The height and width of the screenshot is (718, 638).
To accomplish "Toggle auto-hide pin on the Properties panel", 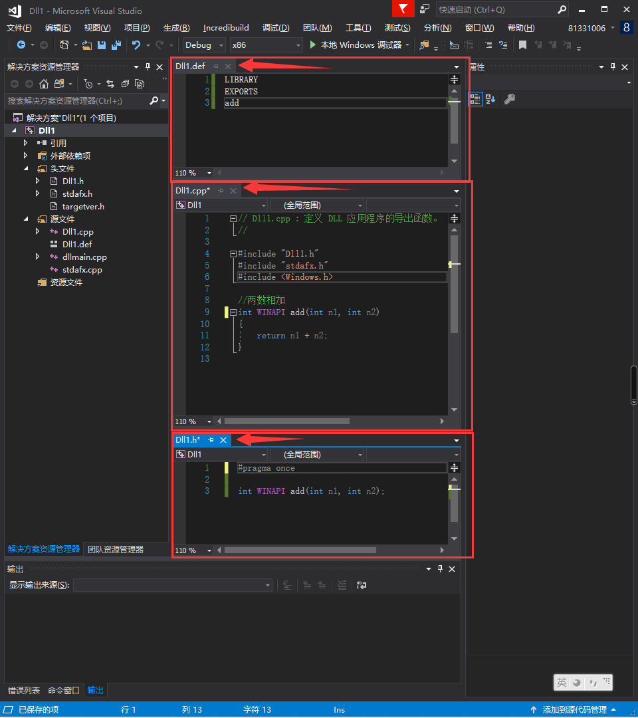I will [x=613, y=67].
